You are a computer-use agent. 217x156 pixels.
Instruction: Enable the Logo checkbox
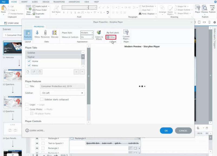[x=27, y=105]
